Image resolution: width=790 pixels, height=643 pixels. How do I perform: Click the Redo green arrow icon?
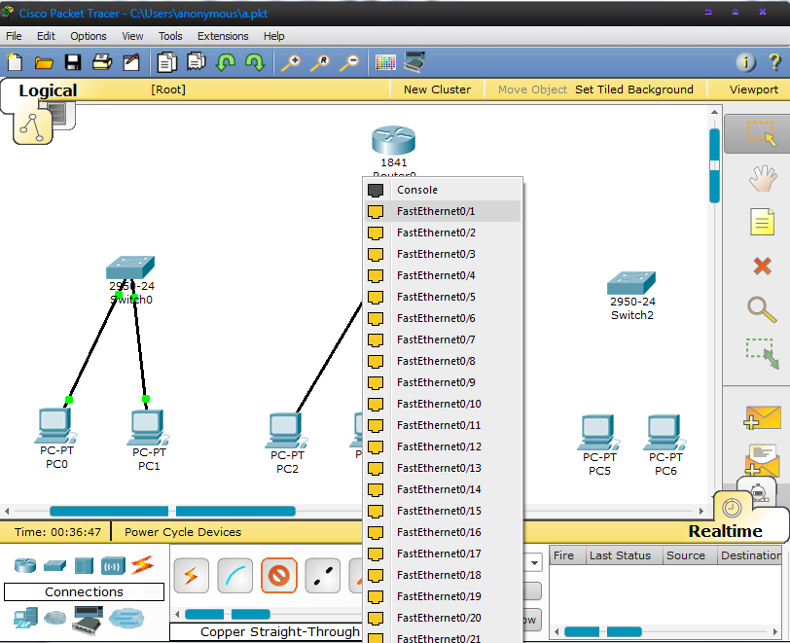click(255, 62)
